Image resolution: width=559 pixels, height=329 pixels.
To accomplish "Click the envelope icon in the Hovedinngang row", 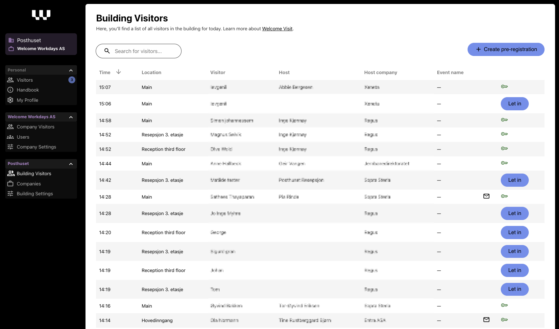I will click(x=486, y=320).
